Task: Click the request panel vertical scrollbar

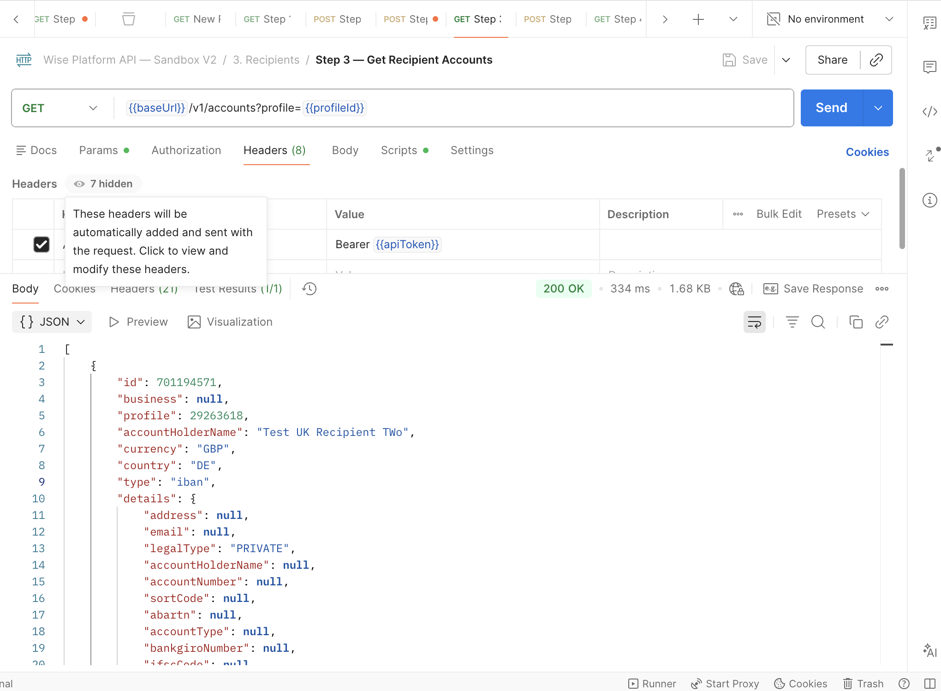Action: (x=902, y=208)
